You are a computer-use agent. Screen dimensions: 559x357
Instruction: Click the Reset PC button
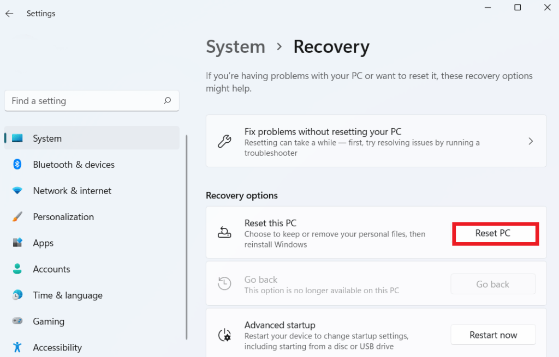coord(495,233)
